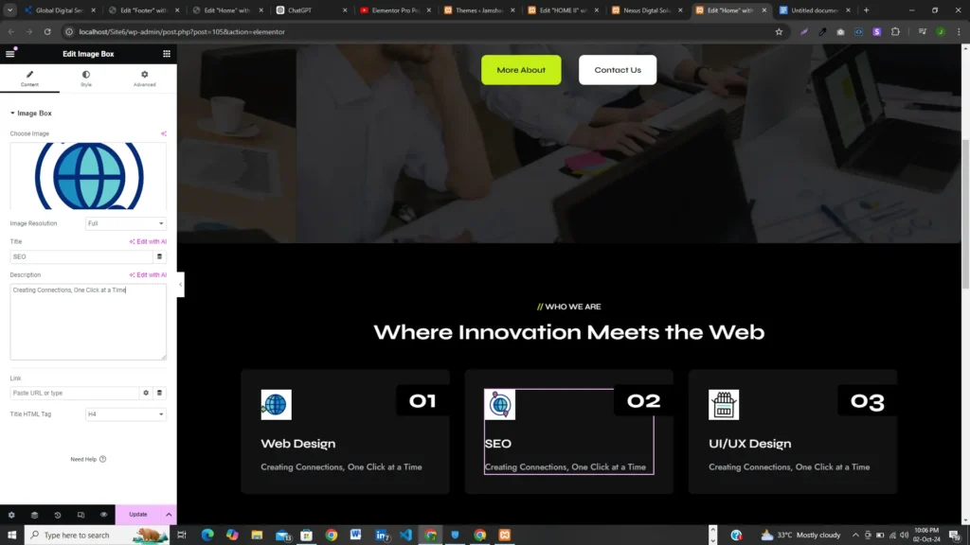The image size is (970, 545).
Task: Click the More About button
Action: point(521,70)
